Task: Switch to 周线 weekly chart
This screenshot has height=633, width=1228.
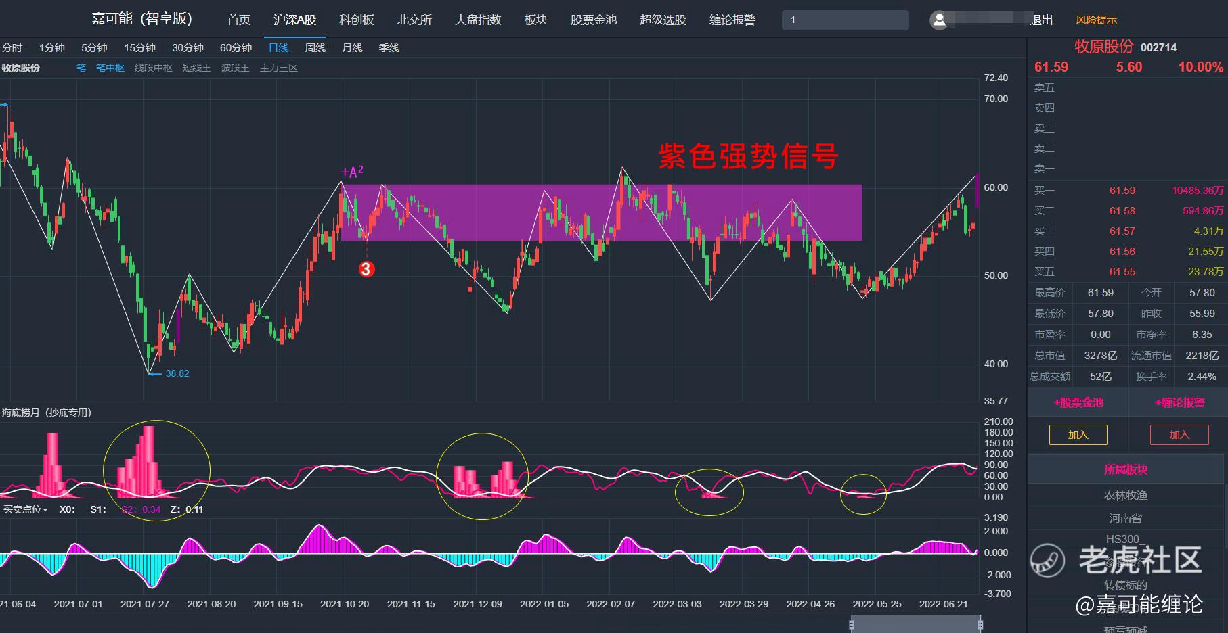Action: coord(315,48)
